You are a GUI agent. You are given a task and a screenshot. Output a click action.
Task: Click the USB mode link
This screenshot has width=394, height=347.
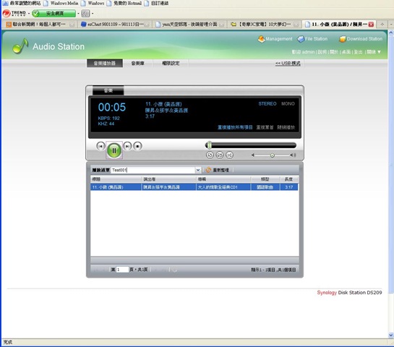[x=288, y=64]
